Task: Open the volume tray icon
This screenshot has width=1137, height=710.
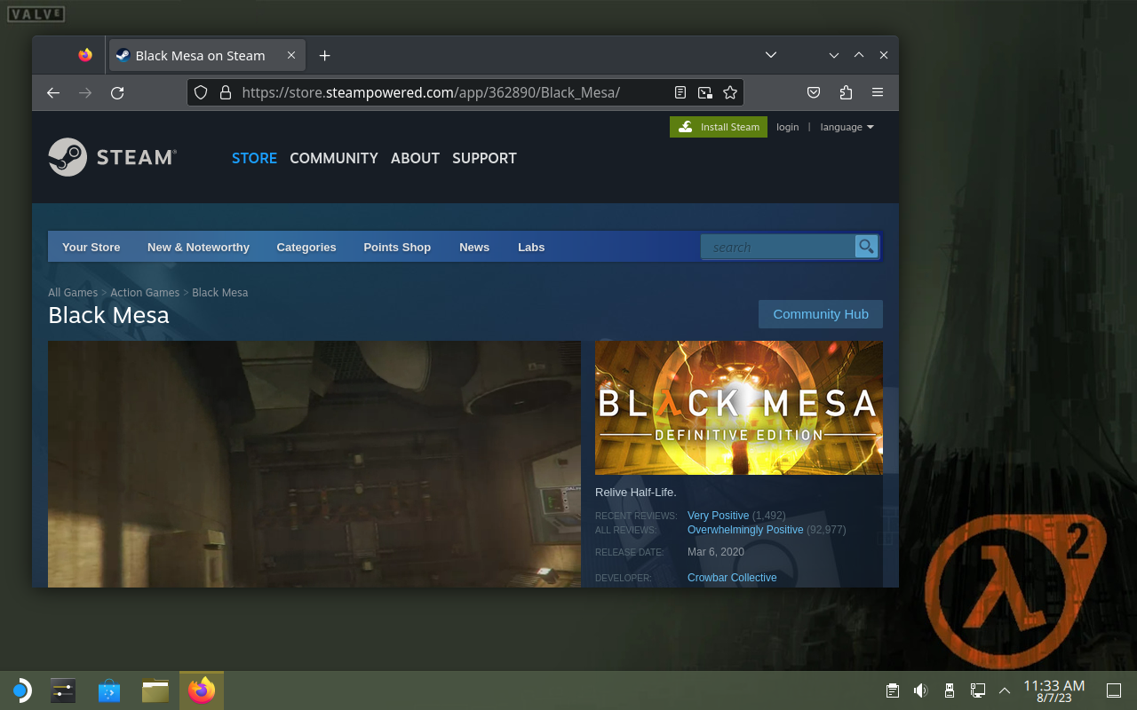Action: click(921, 690)
